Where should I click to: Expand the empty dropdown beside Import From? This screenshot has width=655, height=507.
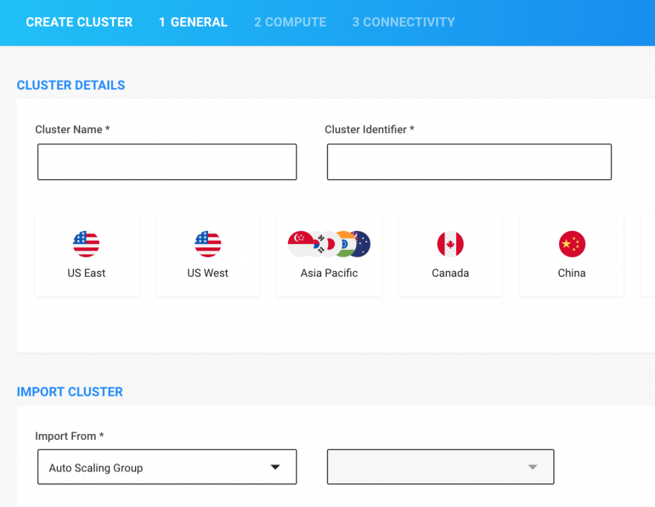point(440,467)
